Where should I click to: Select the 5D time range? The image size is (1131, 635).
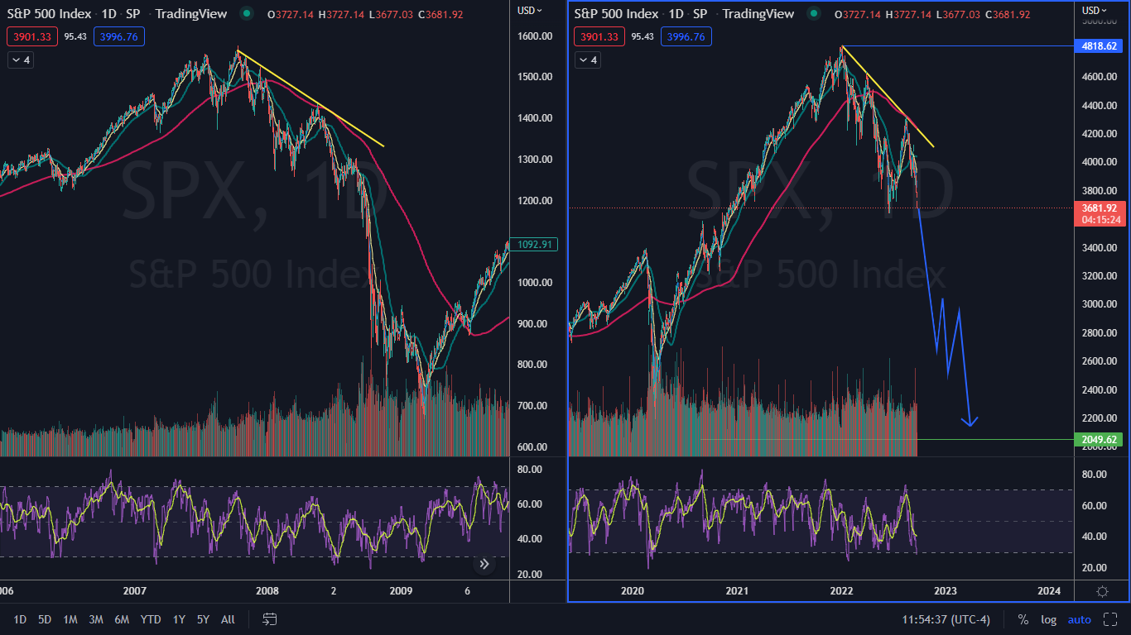coord(45,619)
